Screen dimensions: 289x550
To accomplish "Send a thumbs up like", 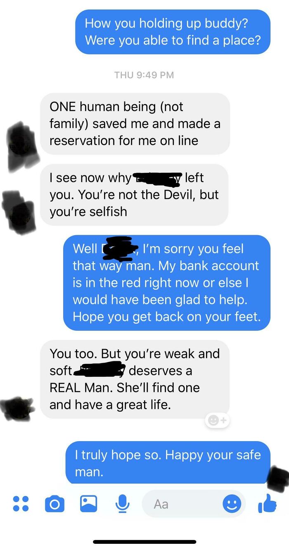I will point(267,503).
